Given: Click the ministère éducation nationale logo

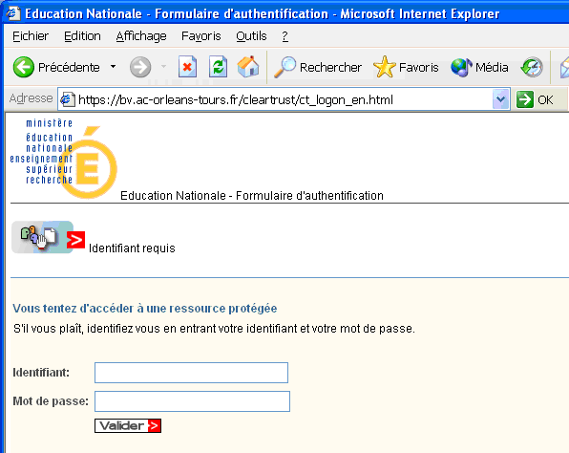Looking at the screenshot, I should pyautogui.click(x=64, y=158).
